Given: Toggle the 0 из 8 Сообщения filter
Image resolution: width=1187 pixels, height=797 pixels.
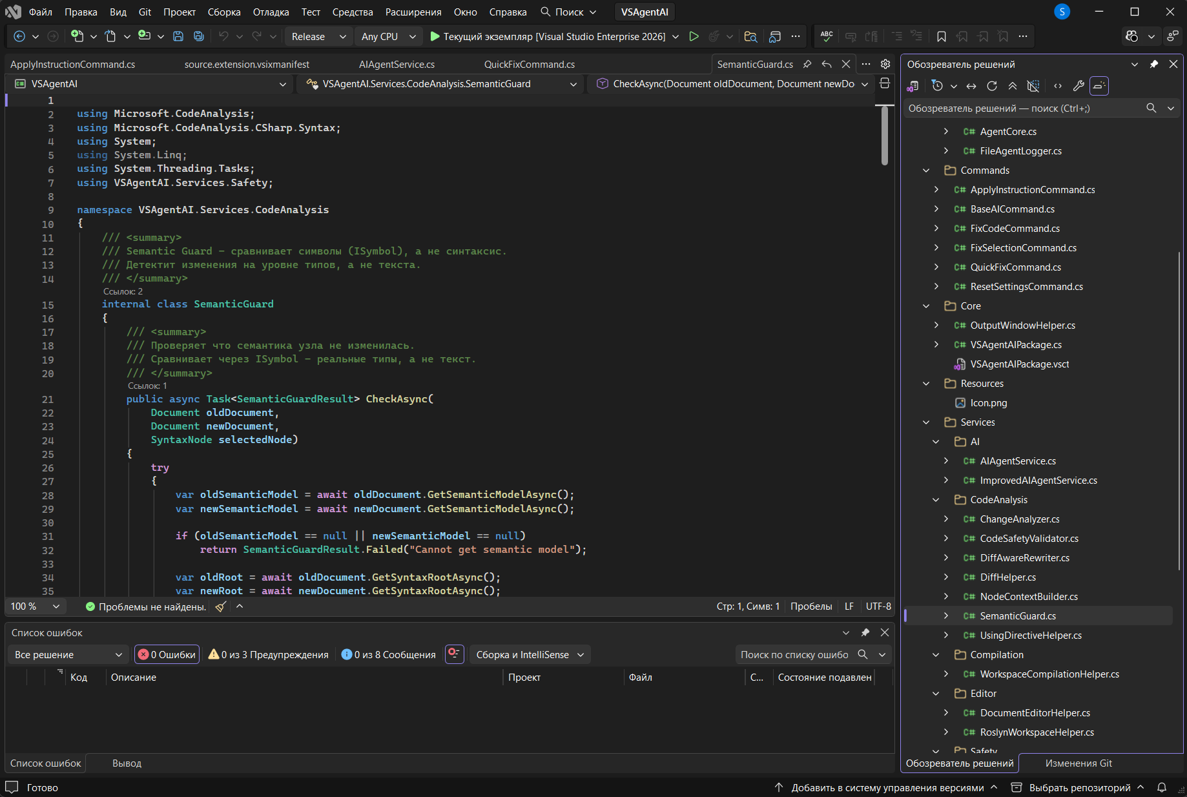Looking at the screenshot, I should tap(388, 655).
